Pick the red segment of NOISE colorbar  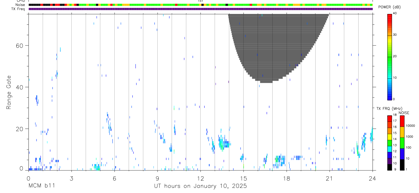tap(402, 121)
